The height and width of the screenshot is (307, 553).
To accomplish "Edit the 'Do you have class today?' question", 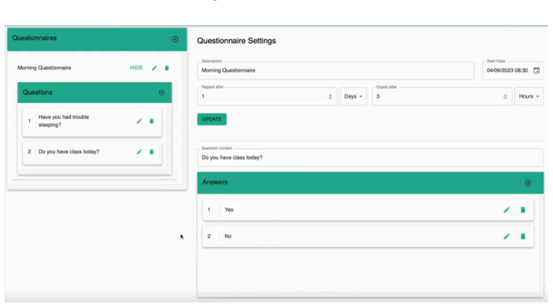I will click(139, 152).
